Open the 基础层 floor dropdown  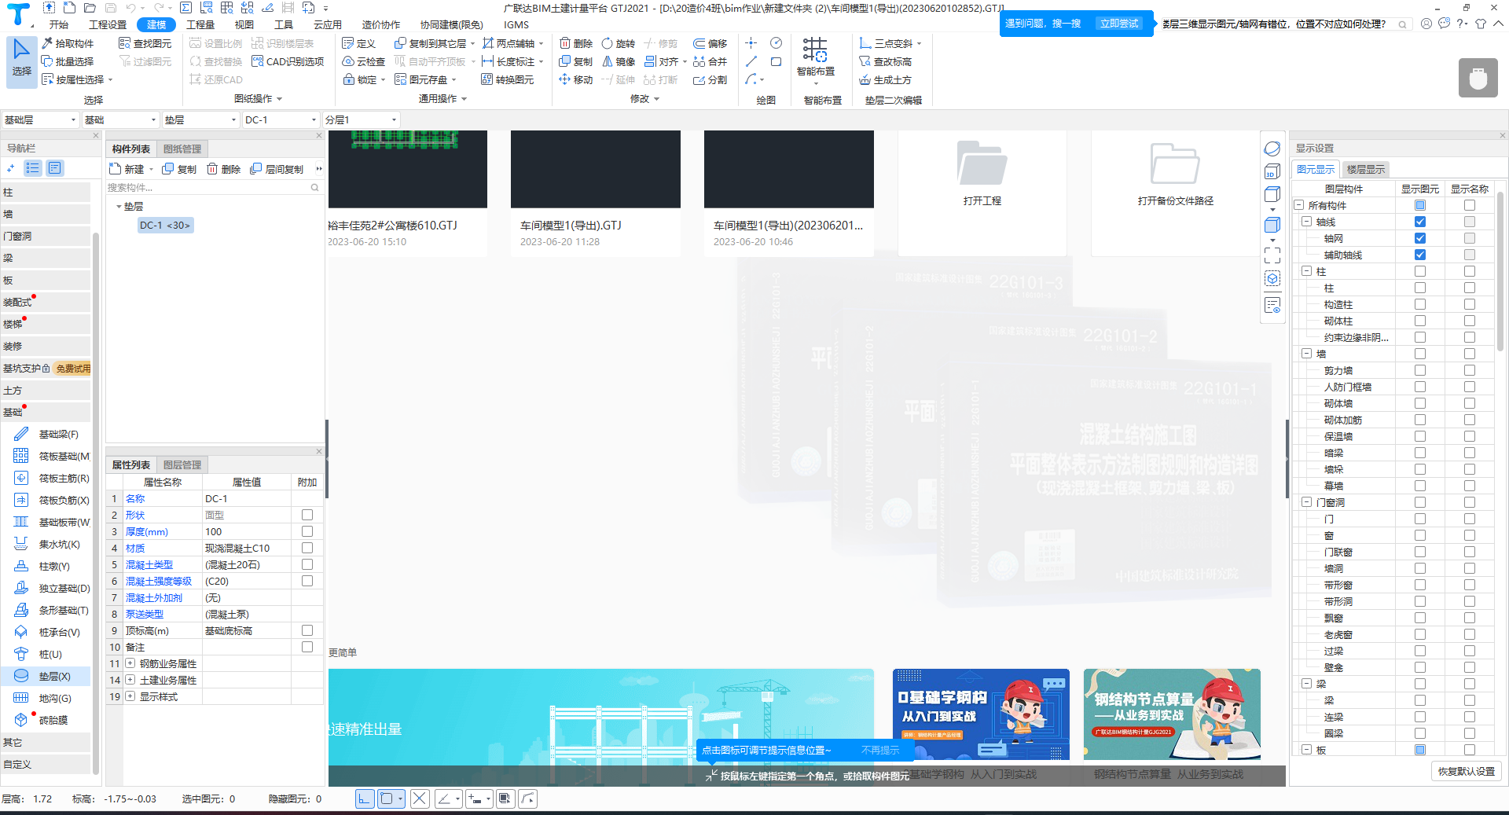(40, 119)
